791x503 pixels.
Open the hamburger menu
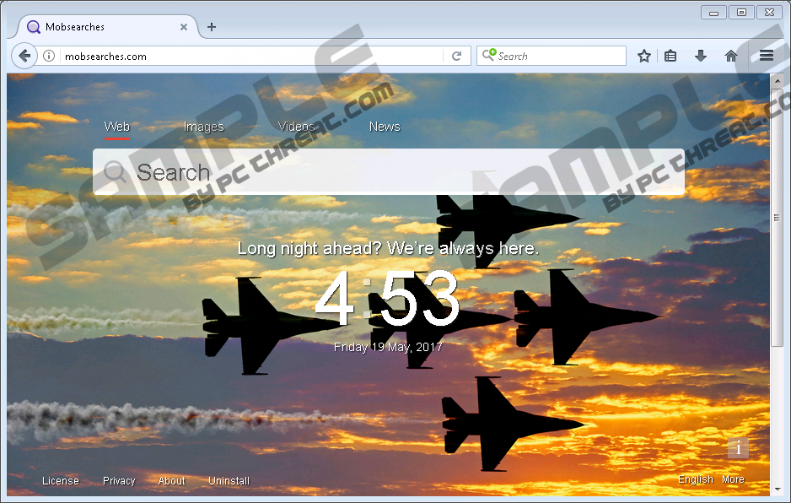(766, 56)
